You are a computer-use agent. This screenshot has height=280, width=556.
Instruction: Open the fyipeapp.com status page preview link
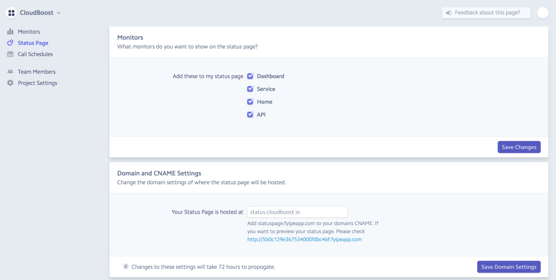pyautogui.click(x=304, y=239)
